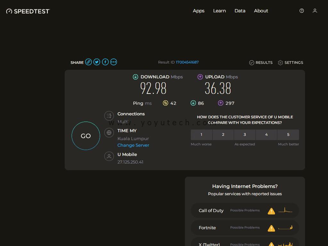Open Fortnite issue report

[x=245, y=228]
